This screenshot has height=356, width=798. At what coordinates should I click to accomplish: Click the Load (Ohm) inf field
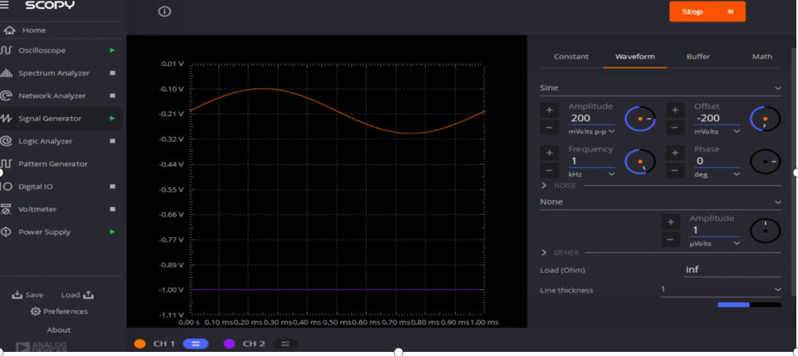[732, 269]
